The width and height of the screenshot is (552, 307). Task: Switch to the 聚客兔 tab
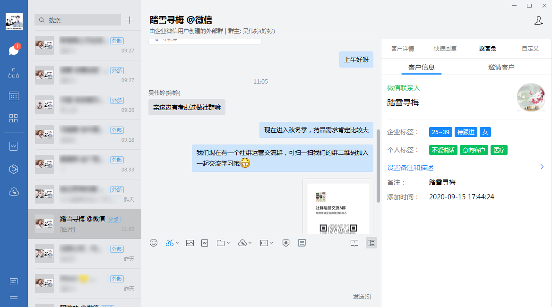pos(488,49)
